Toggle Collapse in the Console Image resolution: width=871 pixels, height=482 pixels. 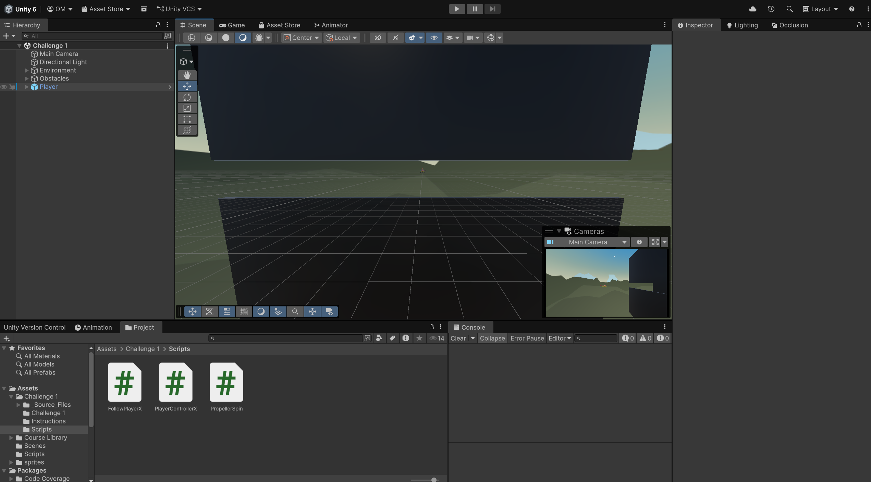(492, 338)
